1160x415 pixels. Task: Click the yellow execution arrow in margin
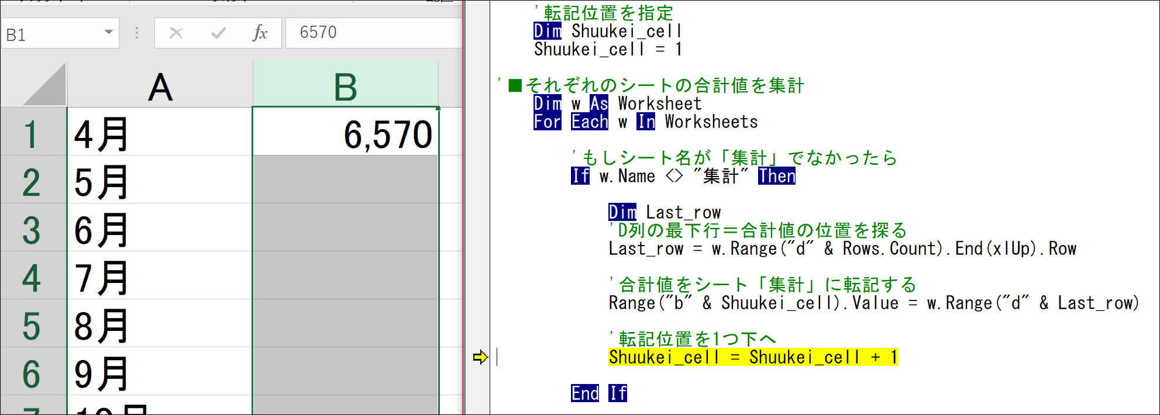480,357
